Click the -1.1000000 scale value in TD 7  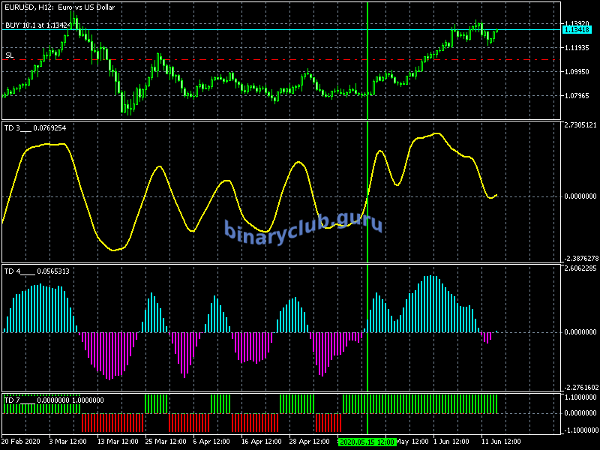(x=580, y=430)
